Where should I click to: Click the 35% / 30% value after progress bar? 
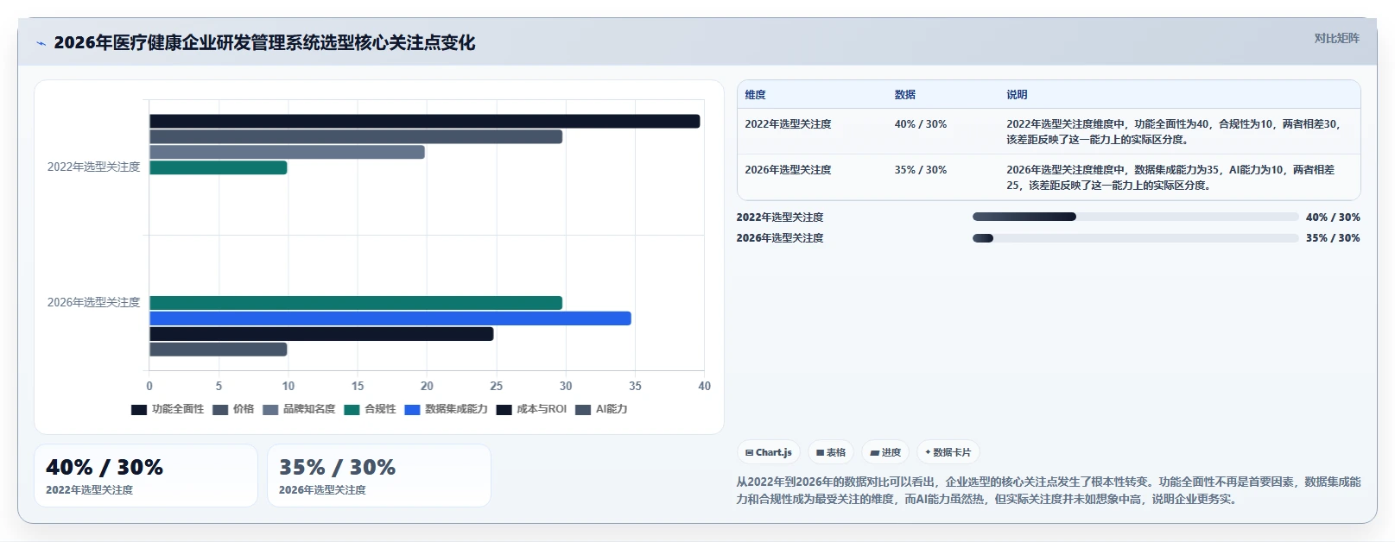tap(1333, 238)
